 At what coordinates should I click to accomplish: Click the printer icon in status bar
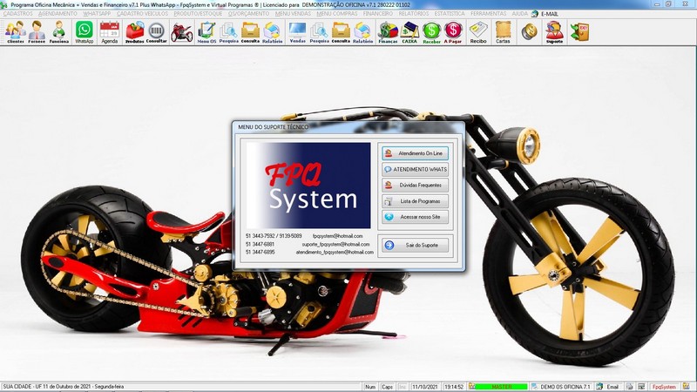[629, 387]
